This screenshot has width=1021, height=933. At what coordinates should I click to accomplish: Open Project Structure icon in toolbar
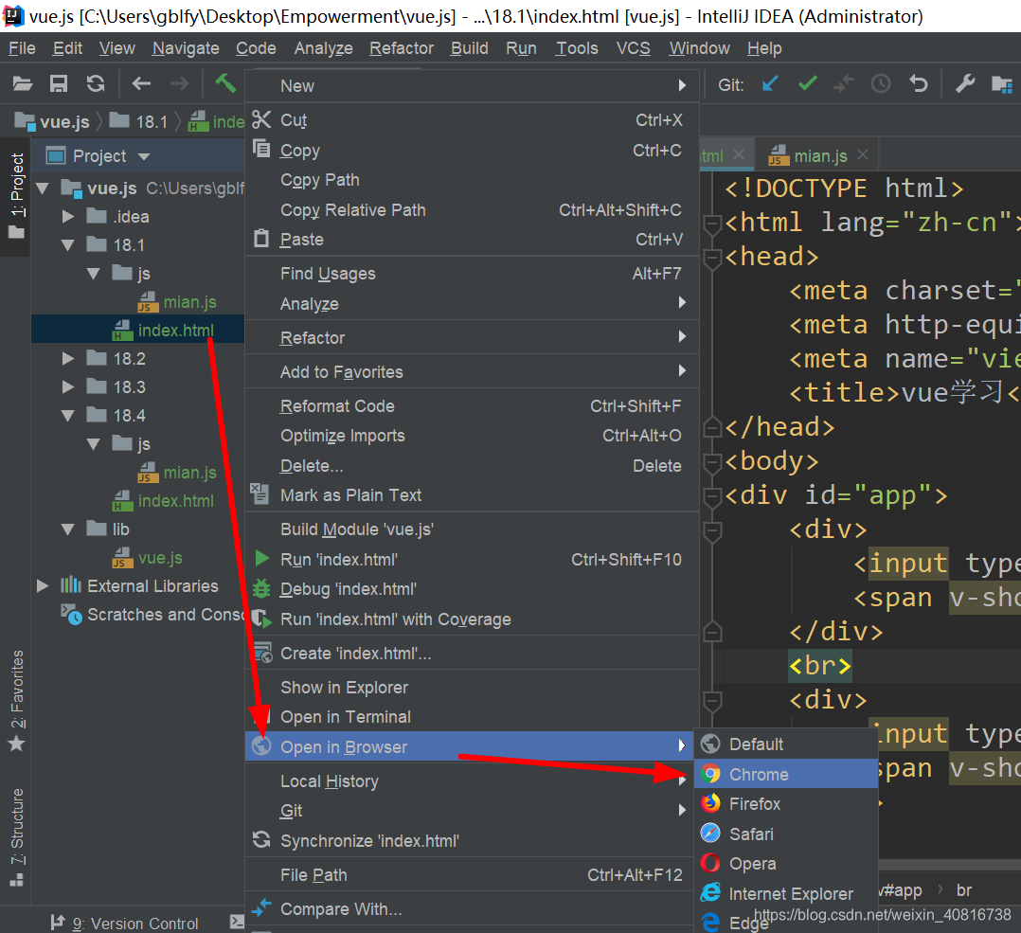(1001, 84)
